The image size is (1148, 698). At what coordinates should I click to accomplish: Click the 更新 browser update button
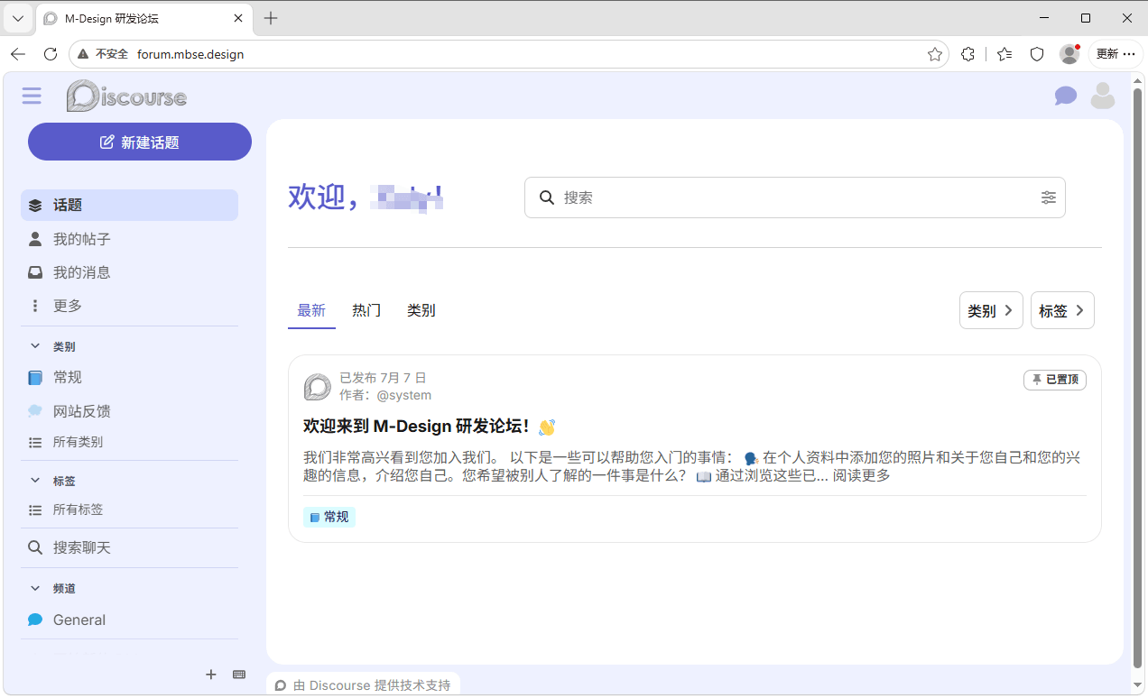click(1116, 54)
